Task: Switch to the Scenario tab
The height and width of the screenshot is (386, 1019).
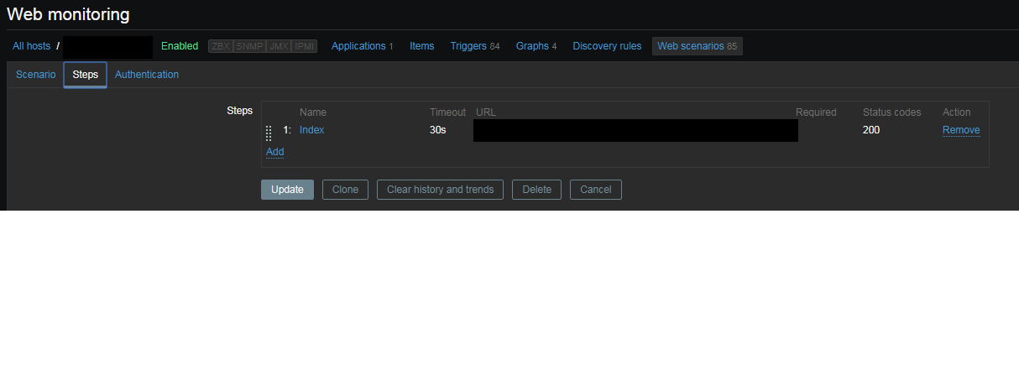Action: click(36, 75)
